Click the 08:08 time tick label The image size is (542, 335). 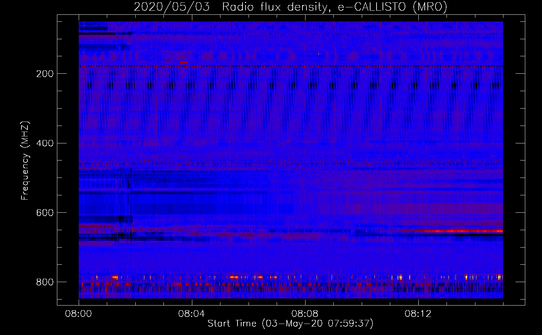click(x=305, y=314)
